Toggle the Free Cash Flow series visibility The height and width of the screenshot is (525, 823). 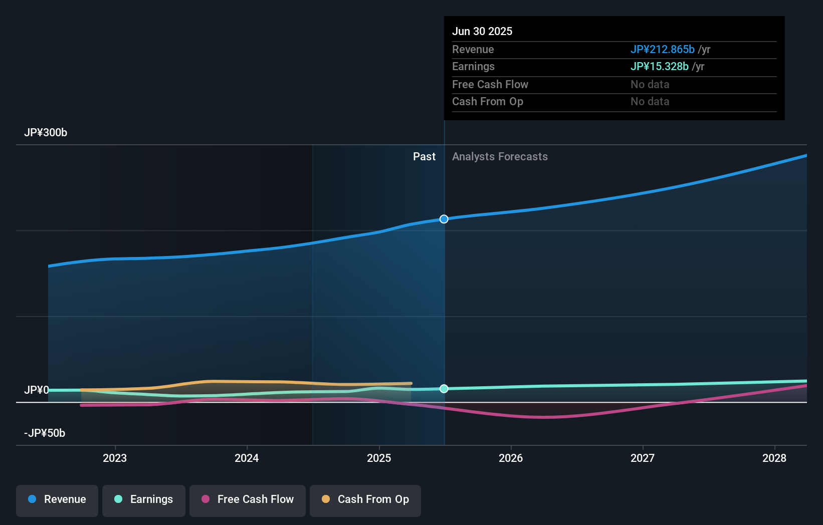(247, 500)
